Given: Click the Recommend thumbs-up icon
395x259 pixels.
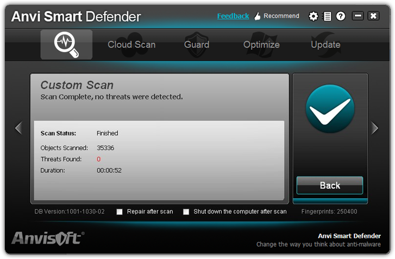Looking at the screenshot, I should (x=258, y=16).
